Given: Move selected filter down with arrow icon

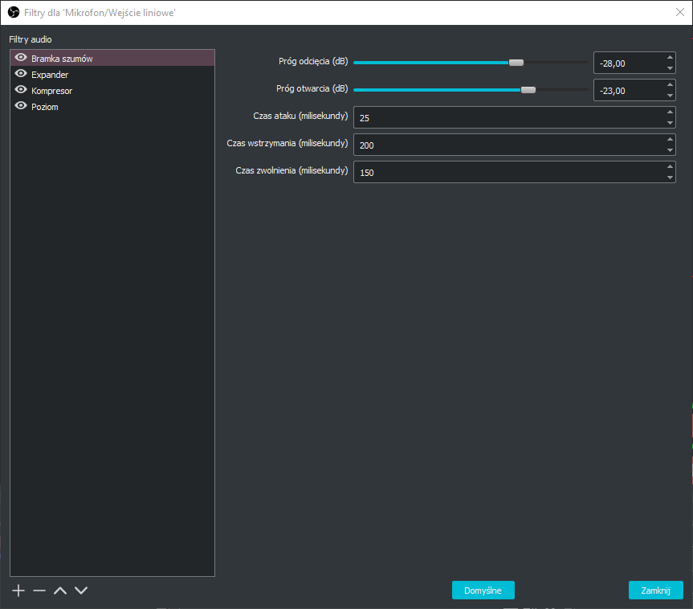Looking at the screenshot, I should click(x=81, y=591).
